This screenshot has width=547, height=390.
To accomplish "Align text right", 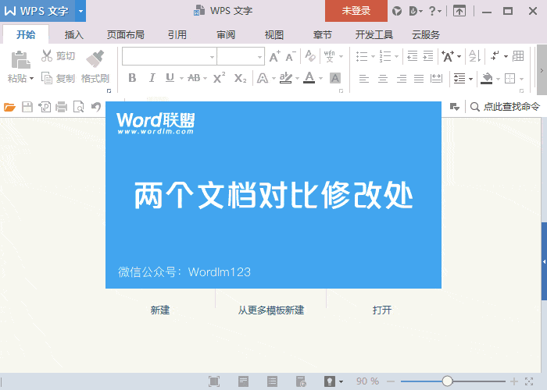I will pyautogui.click(x=402, y=79).
